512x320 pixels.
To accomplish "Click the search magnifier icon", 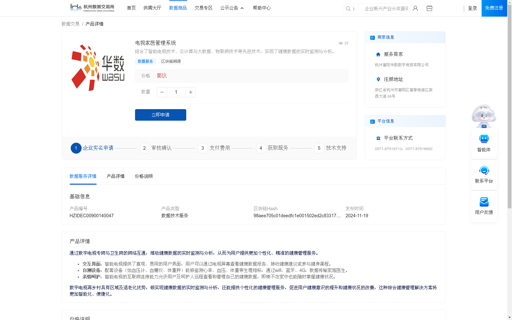I will pos(348,9).
